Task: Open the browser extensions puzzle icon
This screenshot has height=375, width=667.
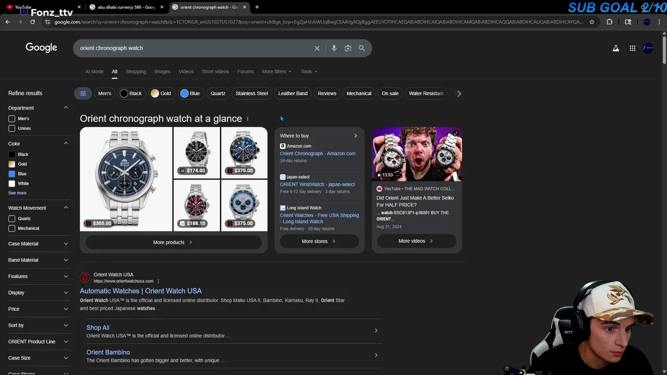Action: click(x=610, y=22)
